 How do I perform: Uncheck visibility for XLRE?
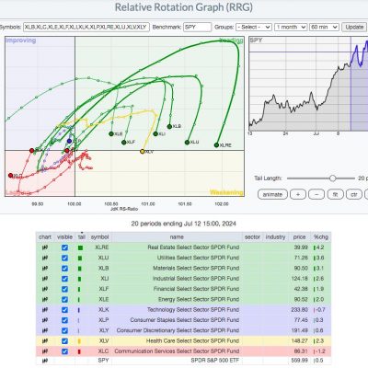point(64,247)
